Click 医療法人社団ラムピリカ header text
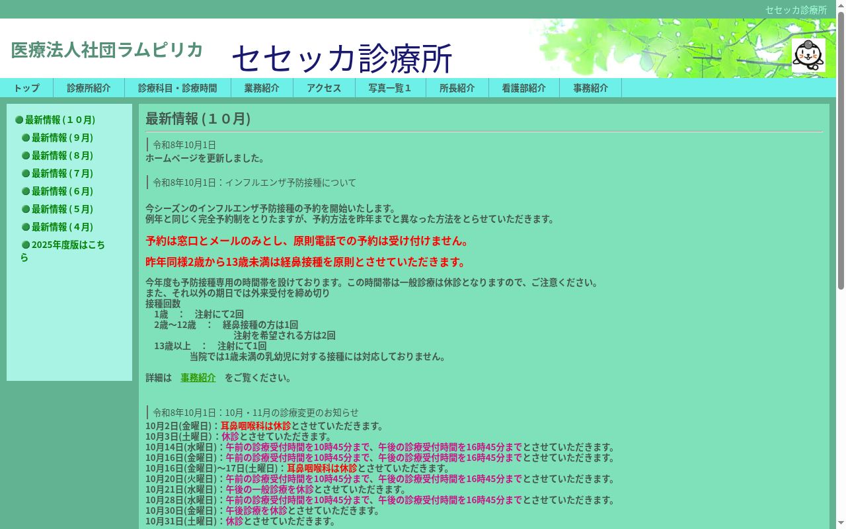Viewport: 846px width, 529px height. click(x=107, y=50)
